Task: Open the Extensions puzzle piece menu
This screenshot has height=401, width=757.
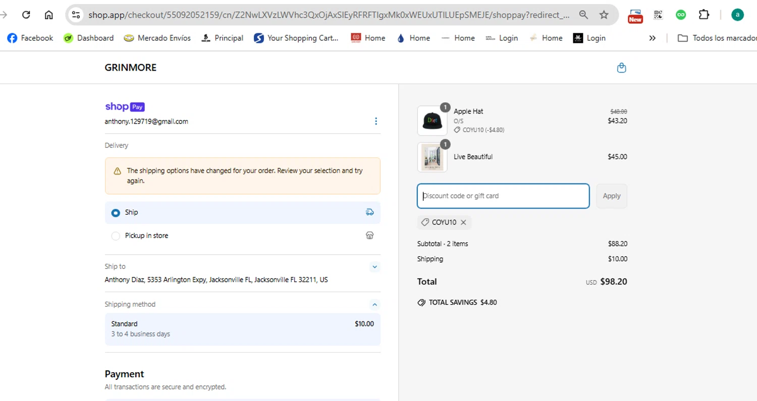Action: pyautogui.click(x=704, y=15)
